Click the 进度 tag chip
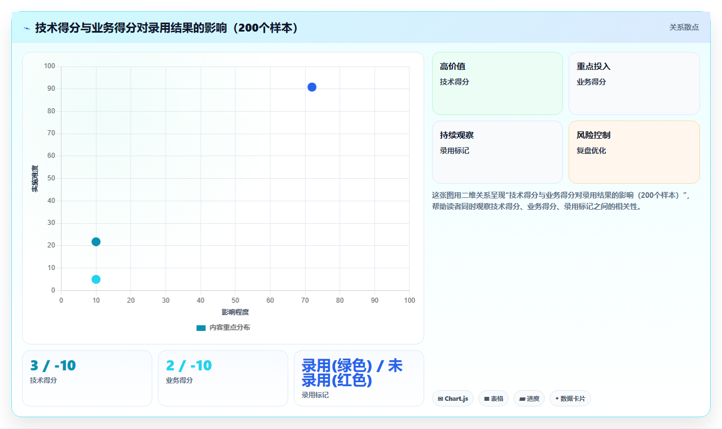 coord(529,399)
